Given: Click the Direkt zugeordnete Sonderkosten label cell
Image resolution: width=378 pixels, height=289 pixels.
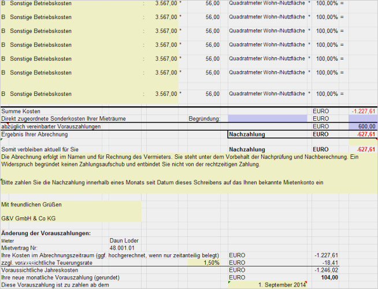Looking at the screenshot, I should click(x=64, y=118).
